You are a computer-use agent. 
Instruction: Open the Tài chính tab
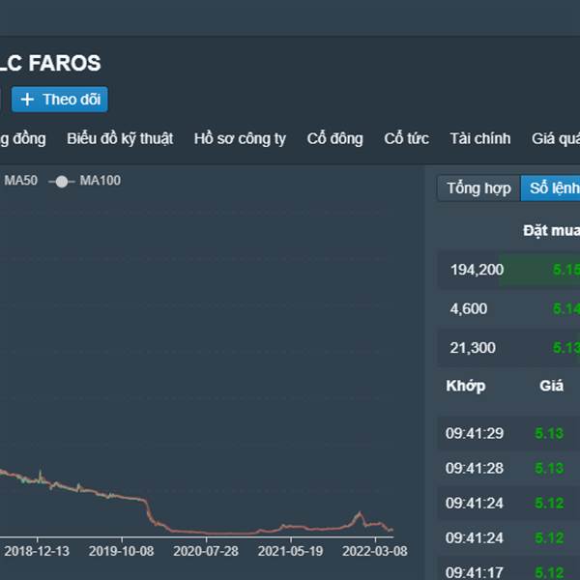[479, 138]
